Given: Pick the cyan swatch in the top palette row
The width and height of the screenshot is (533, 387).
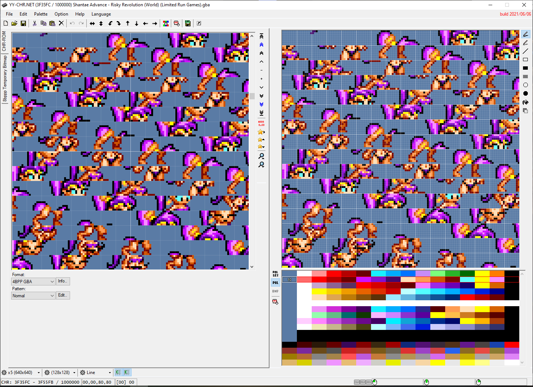Looking at the screenshot, I should click(x=378, y=274).
